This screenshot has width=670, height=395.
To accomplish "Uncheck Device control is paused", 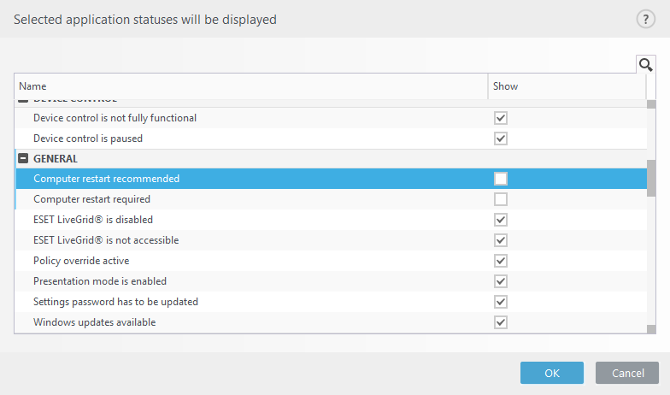I will click(501, 139).
